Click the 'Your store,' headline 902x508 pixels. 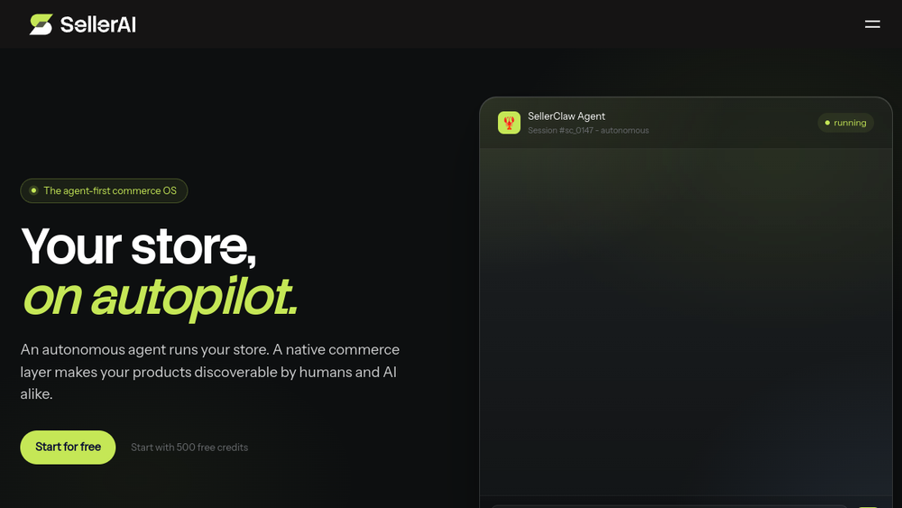coord(138,246)
